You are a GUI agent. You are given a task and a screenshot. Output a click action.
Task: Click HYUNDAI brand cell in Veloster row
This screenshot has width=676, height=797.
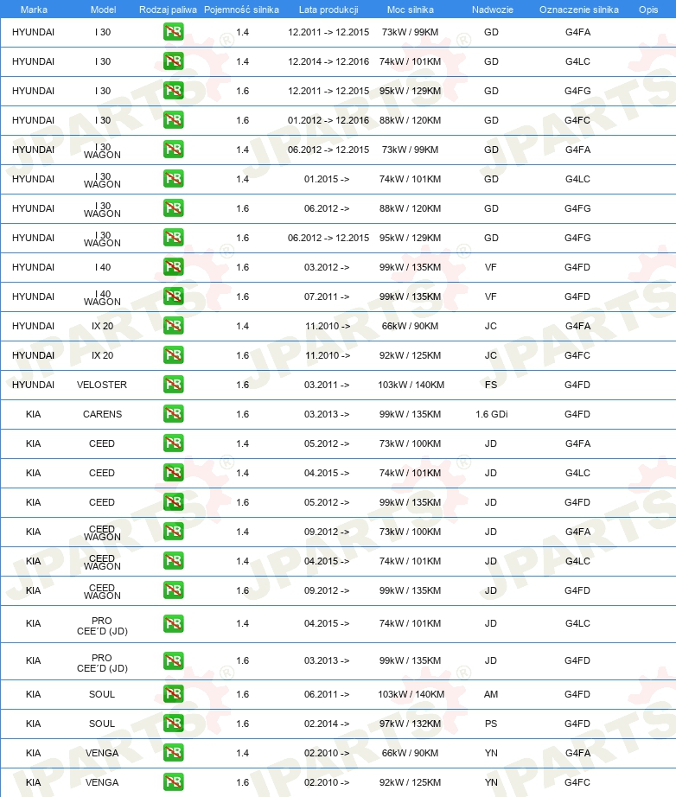[33, 385]
